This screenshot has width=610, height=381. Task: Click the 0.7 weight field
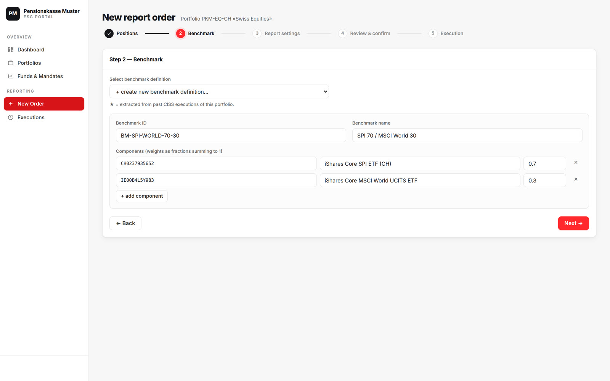pos(545,163)
